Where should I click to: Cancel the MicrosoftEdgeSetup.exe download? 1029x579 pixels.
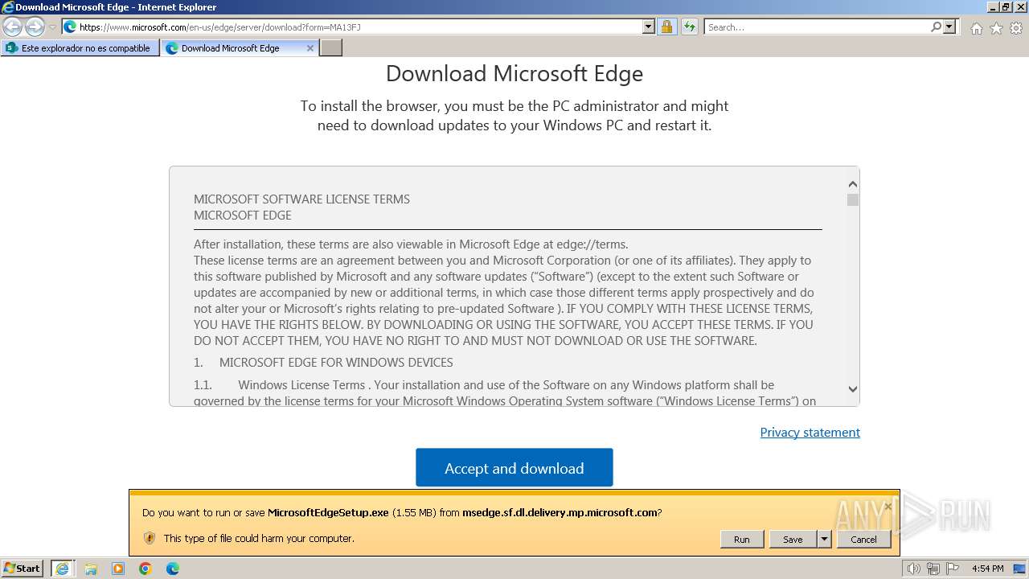[863, 539]
